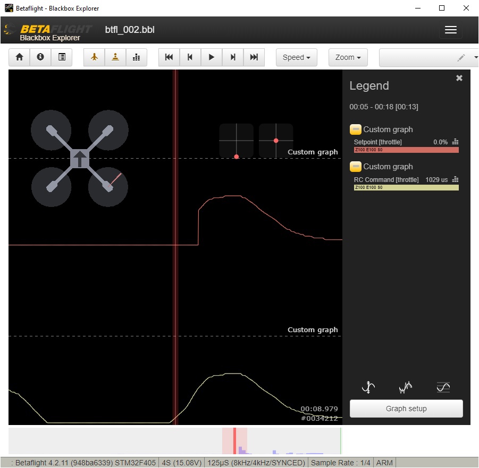Click the Betaflight logo
This screenshot has height=468, width=479.
[48, 32]
